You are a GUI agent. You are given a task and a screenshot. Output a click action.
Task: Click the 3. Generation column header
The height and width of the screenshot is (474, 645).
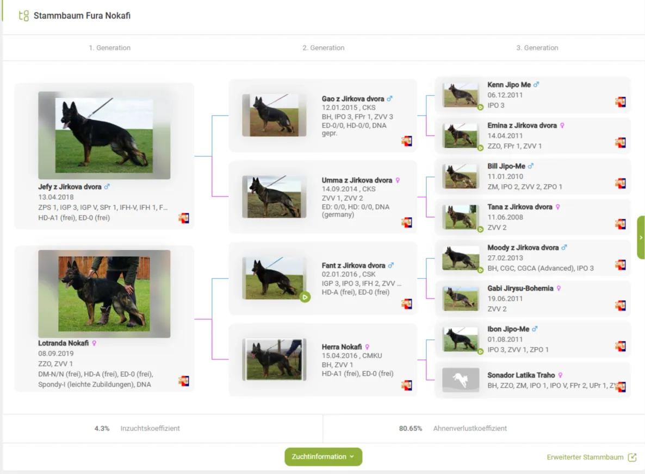point(537,48)
